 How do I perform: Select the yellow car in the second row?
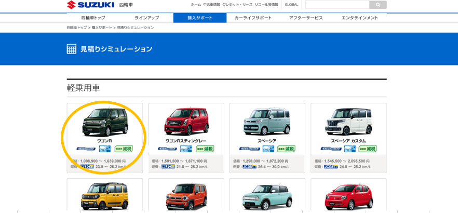point(104,196)
